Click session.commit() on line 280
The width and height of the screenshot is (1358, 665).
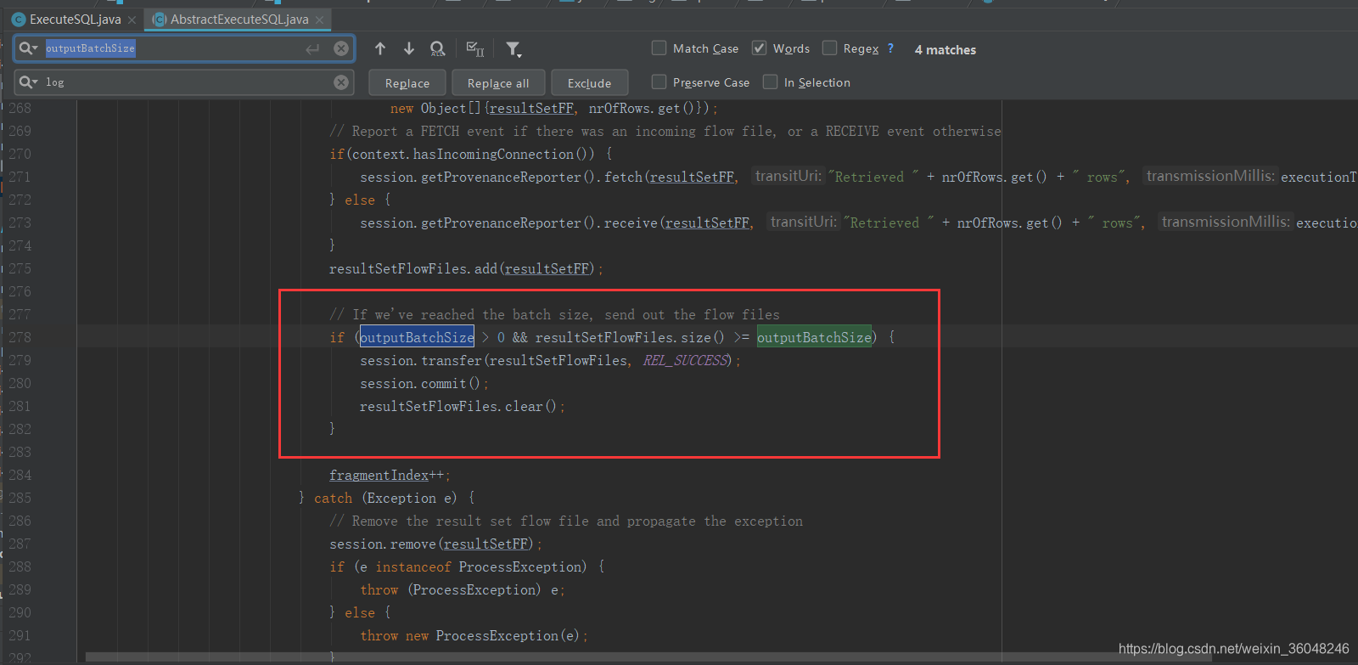click(x=420, y=383)
